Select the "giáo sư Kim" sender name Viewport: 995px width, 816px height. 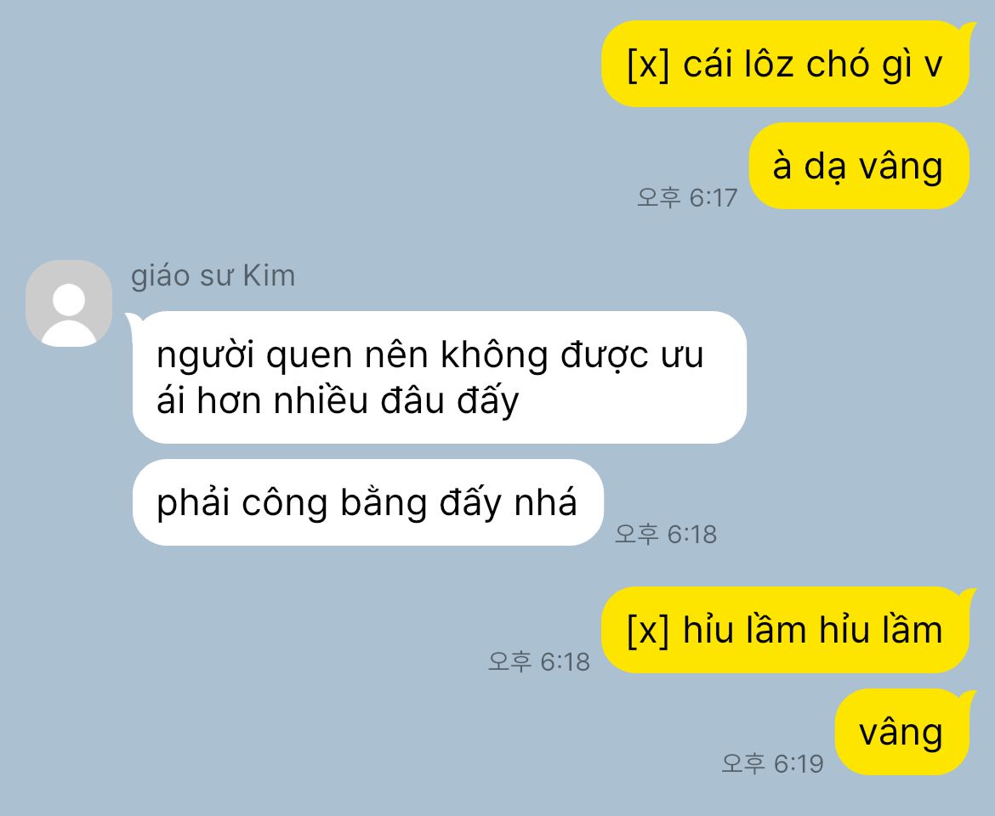point(213,276)
